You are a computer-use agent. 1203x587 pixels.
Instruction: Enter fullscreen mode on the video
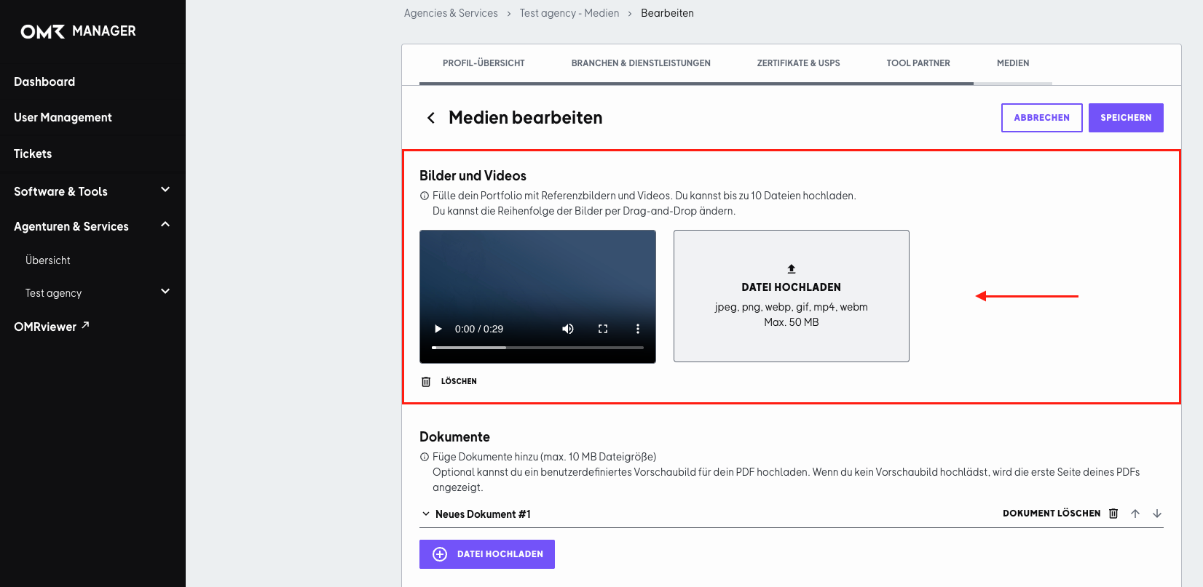[x=603, y=329]
